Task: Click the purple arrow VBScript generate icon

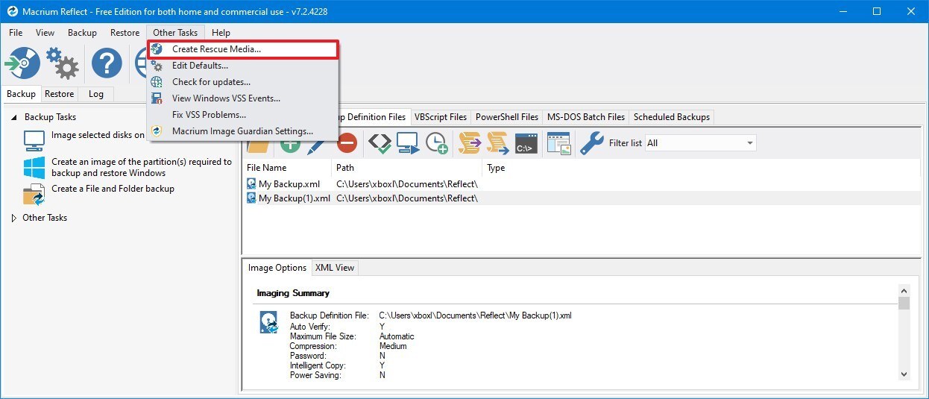Action: coord(470,143)
